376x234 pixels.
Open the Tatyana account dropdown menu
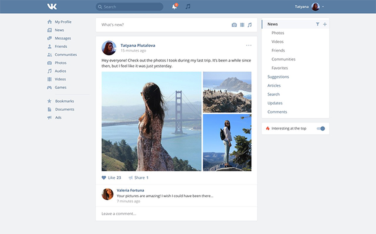323,6
